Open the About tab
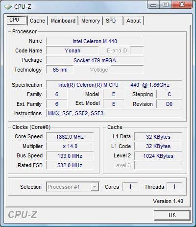Image resolution: width=196 pixels, height=227 pixels. coord(133,21)
